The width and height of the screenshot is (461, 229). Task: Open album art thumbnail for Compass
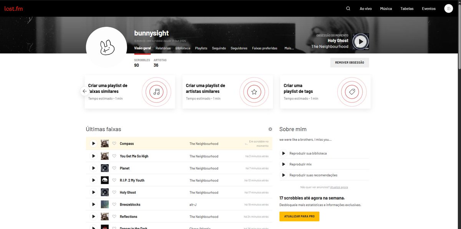104,143
